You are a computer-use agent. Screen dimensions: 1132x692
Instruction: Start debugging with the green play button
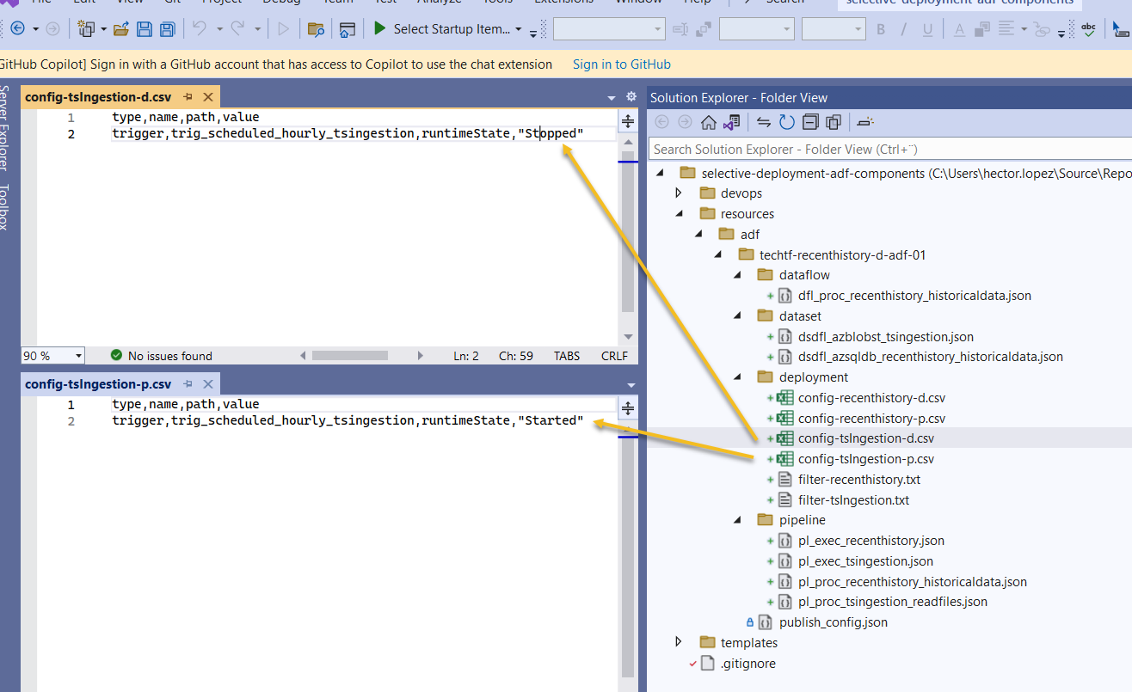[x=379, y=28]
